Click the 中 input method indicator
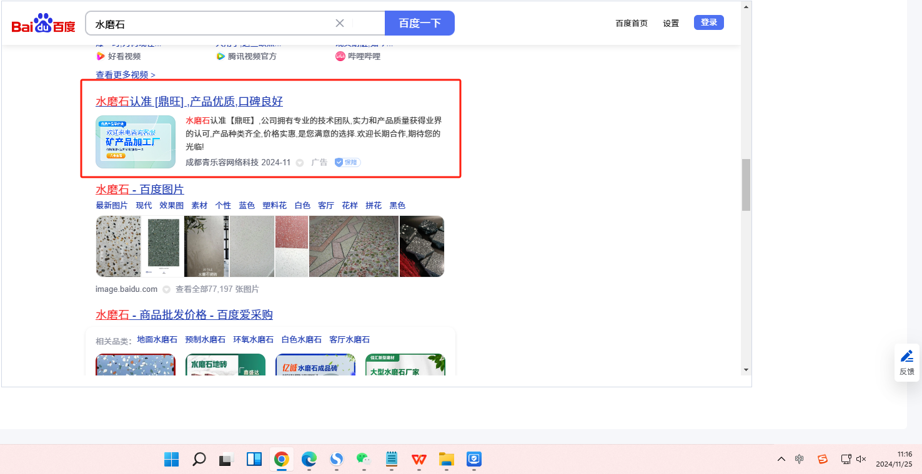This screenshot has width=922, height=474. coord(800,460)
